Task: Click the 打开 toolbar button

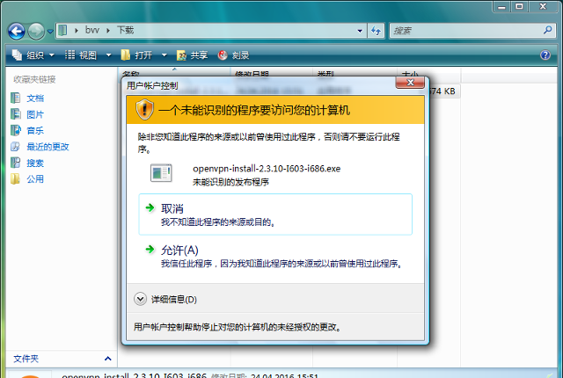Action: (136, 55)
